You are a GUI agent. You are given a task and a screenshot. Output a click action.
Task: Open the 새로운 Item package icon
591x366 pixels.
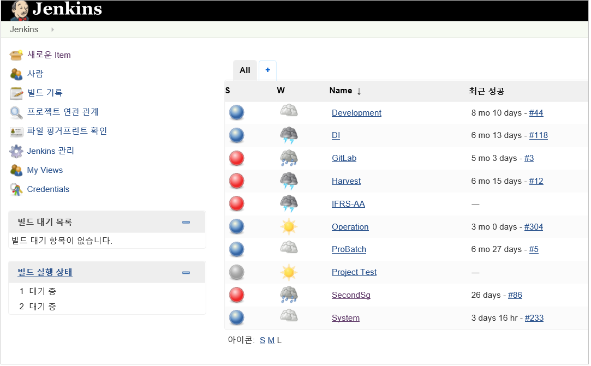coord(16,55)
